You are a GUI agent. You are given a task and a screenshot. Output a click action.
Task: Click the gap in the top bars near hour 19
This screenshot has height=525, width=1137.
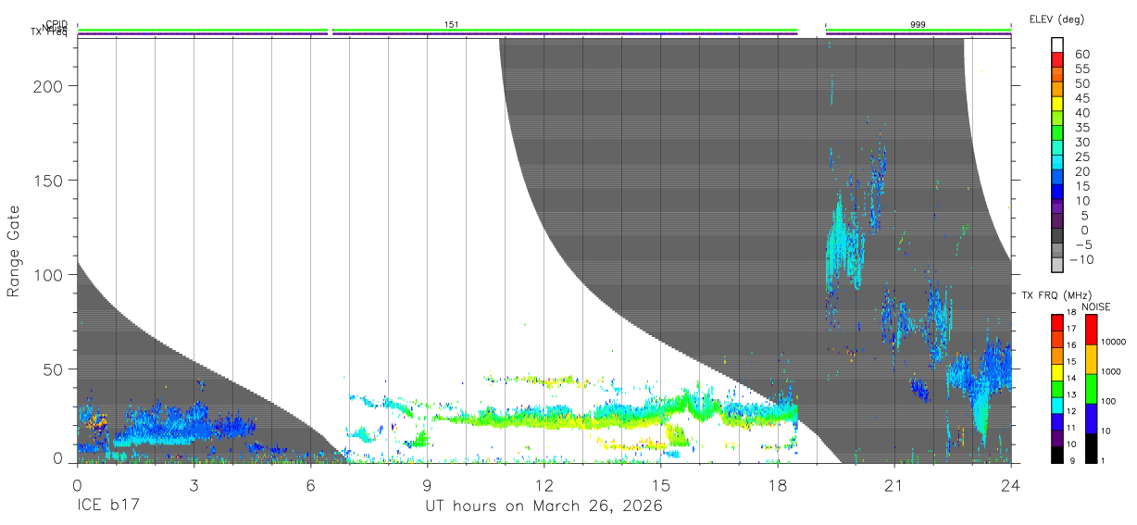tap(811, 33)
